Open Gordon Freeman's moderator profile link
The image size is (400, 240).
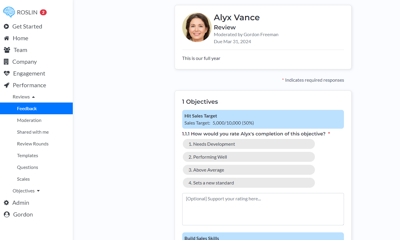(x=261, y=34)
